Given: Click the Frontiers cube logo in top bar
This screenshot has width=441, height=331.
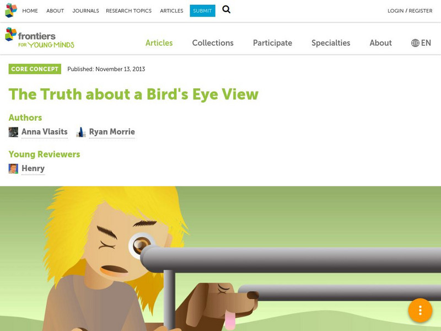Looking at the screenshot, I should pyautogui.click(x=11, y=10).
